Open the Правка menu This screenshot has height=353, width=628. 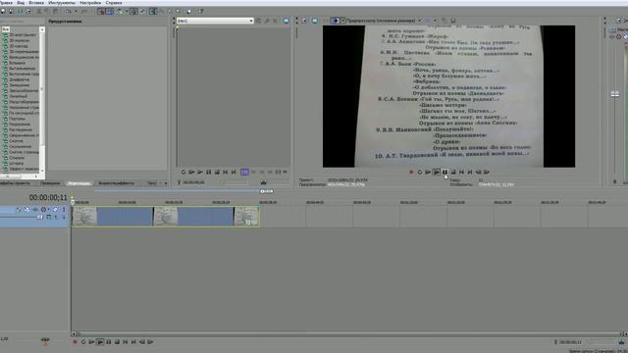(x=6, y=3)
